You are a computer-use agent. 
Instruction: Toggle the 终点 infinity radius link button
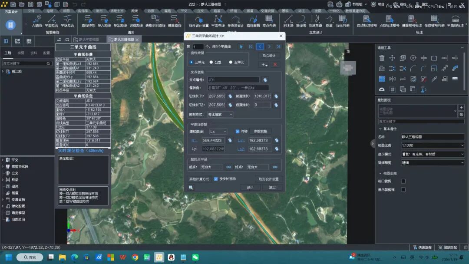pos(275,167)
